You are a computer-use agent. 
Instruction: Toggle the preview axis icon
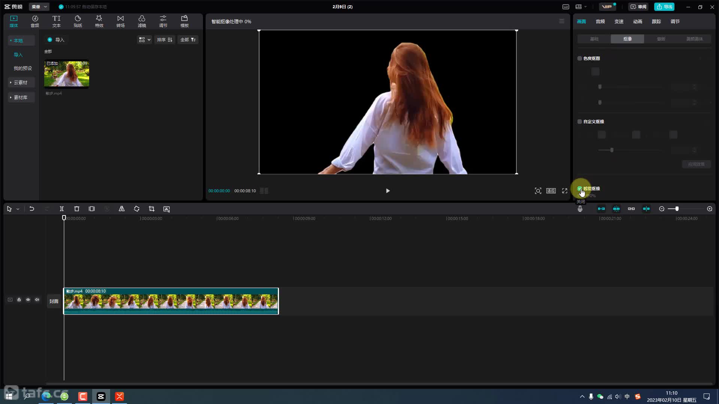point(646,209)
